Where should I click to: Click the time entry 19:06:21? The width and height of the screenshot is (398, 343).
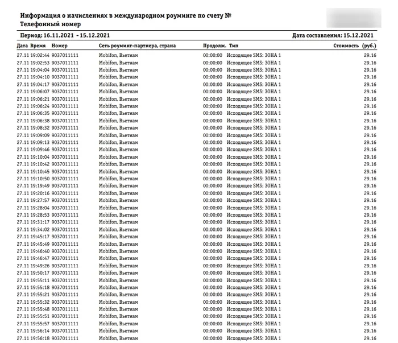(40, 99)
